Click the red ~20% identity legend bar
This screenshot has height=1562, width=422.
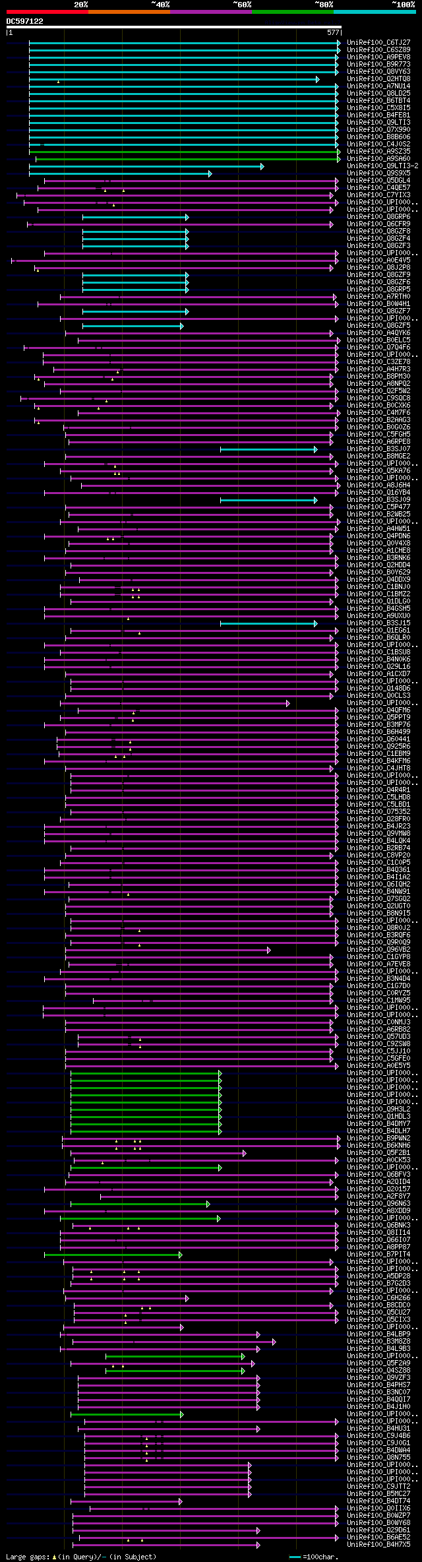[x=47, y=12]
